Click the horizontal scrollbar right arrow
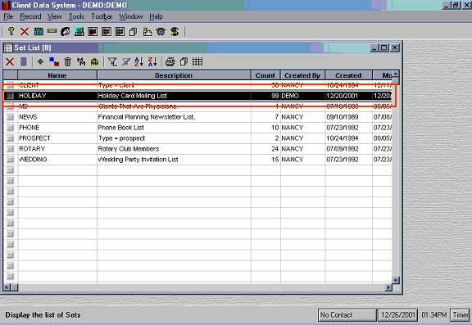 click(388, 287)
